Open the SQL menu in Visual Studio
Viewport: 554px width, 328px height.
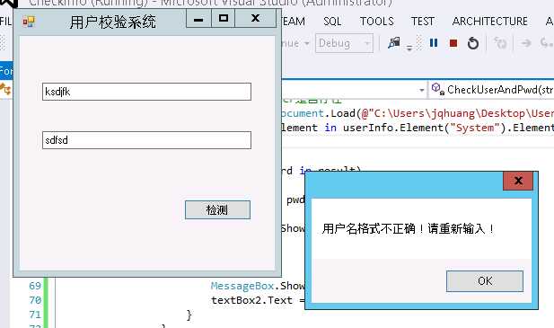tap(332, 22)
